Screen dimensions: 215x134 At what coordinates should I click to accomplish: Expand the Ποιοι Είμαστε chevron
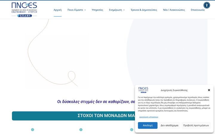tap(85, 10)
